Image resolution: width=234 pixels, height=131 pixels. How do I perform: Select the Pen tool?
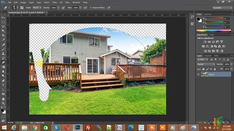click(3, 81)
